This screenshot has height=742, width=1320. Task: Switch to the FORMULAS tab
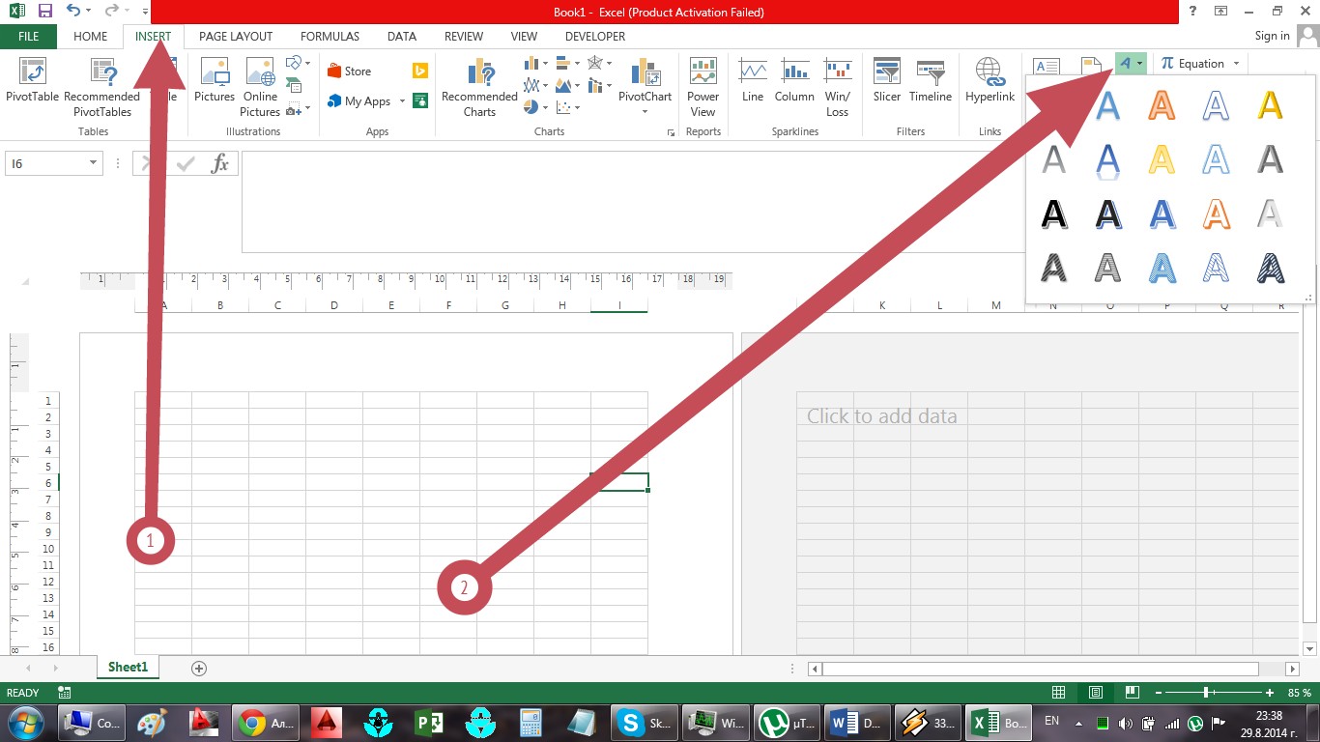[x=330, y=37]
